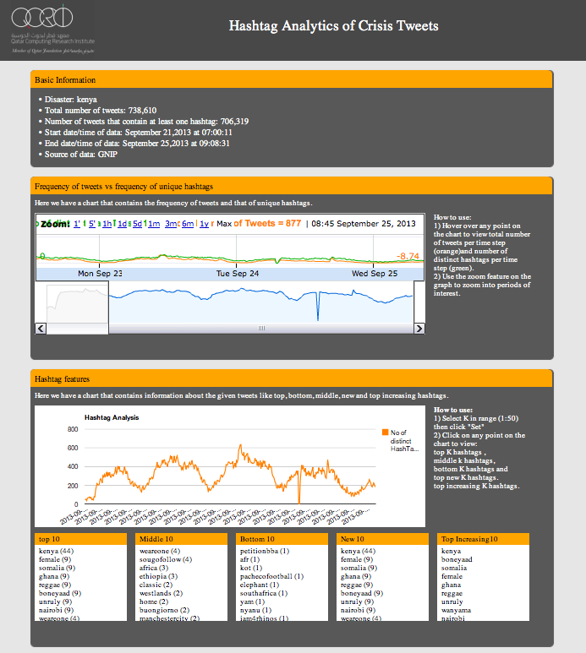
Task: Zoom chart to 5d range
Action: (x=137, y=224)
